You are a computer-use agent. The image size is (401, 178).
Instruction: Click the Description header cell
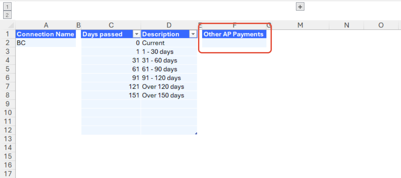coord(169,34)
